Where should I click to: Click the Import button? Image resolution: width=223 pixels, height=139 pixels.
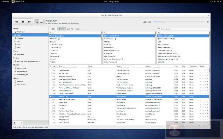pyautogui.click(x=78, y=29)
